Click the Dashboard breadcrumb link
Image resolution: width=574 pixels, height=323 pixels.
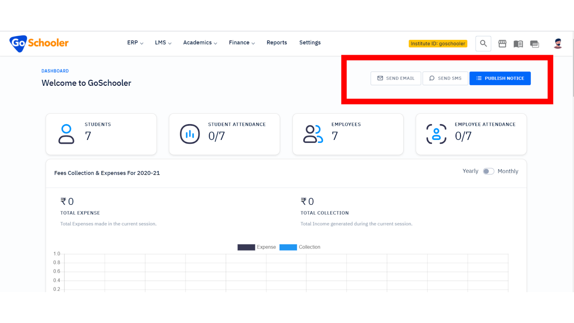(55, 71)
